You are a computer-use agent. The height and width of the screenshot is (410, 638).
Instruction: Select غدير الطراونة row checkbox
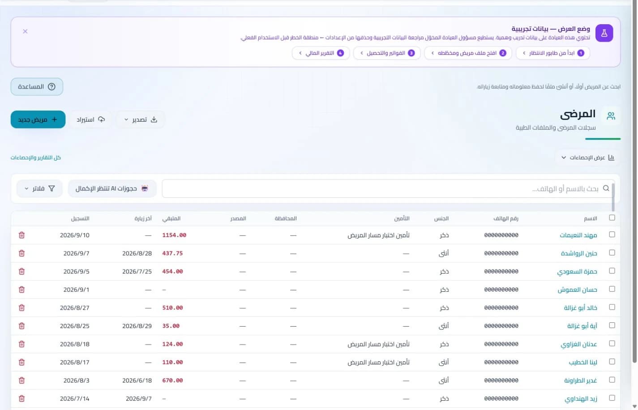(x=612, y=380)
